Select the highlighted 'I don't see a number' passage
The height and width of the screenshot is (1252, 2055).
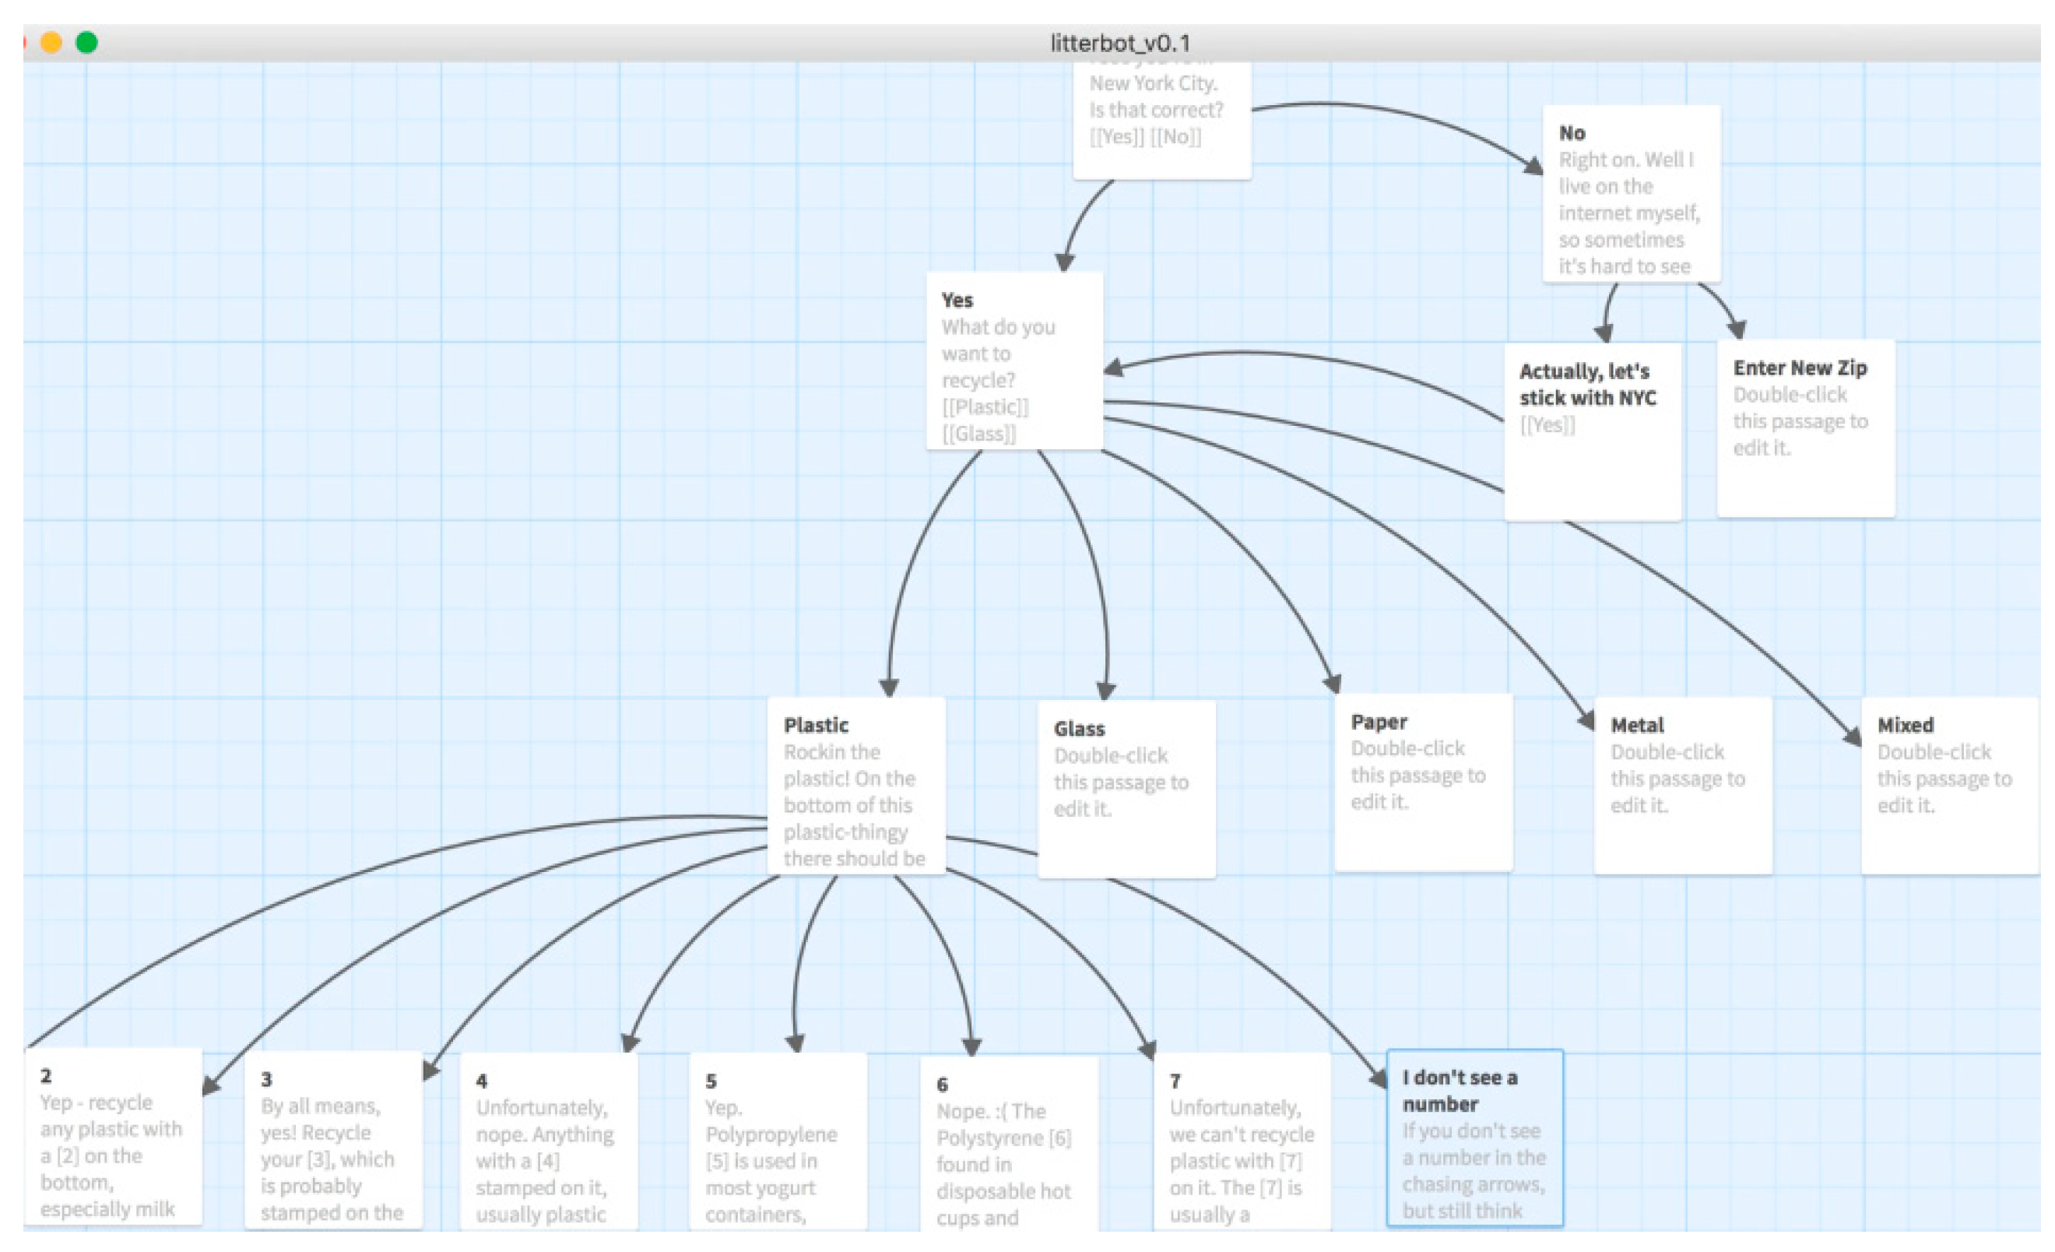(x=1474, y=1139)
